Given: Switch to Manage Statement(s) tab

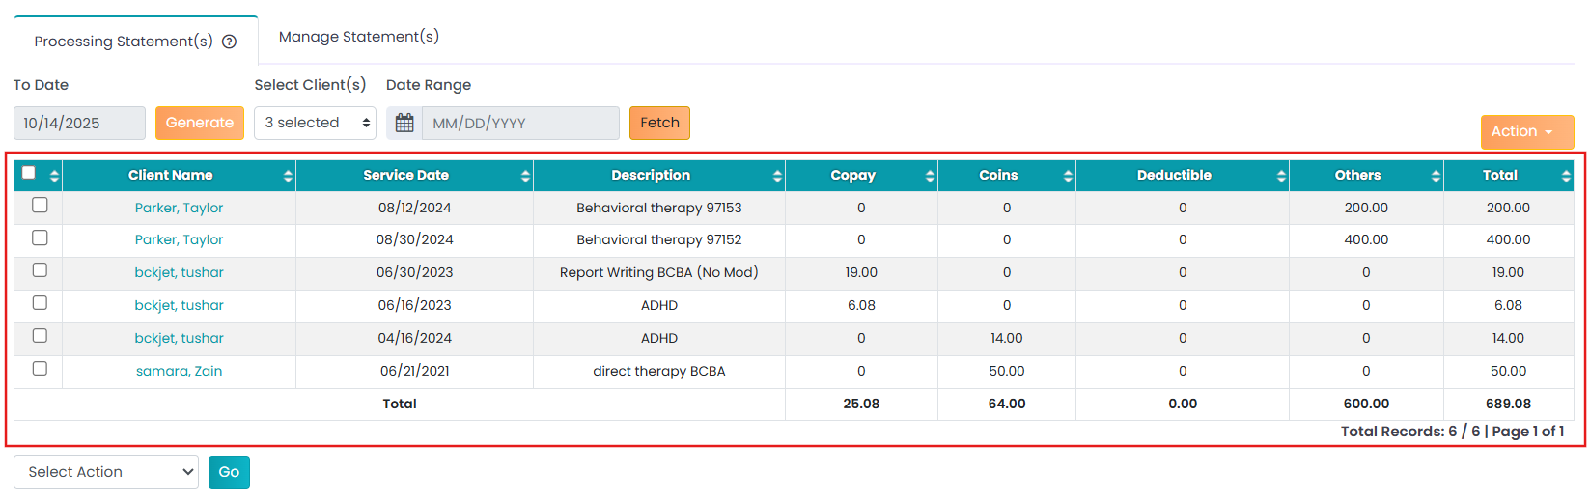Looking at the screenshot, I should 359,37.
